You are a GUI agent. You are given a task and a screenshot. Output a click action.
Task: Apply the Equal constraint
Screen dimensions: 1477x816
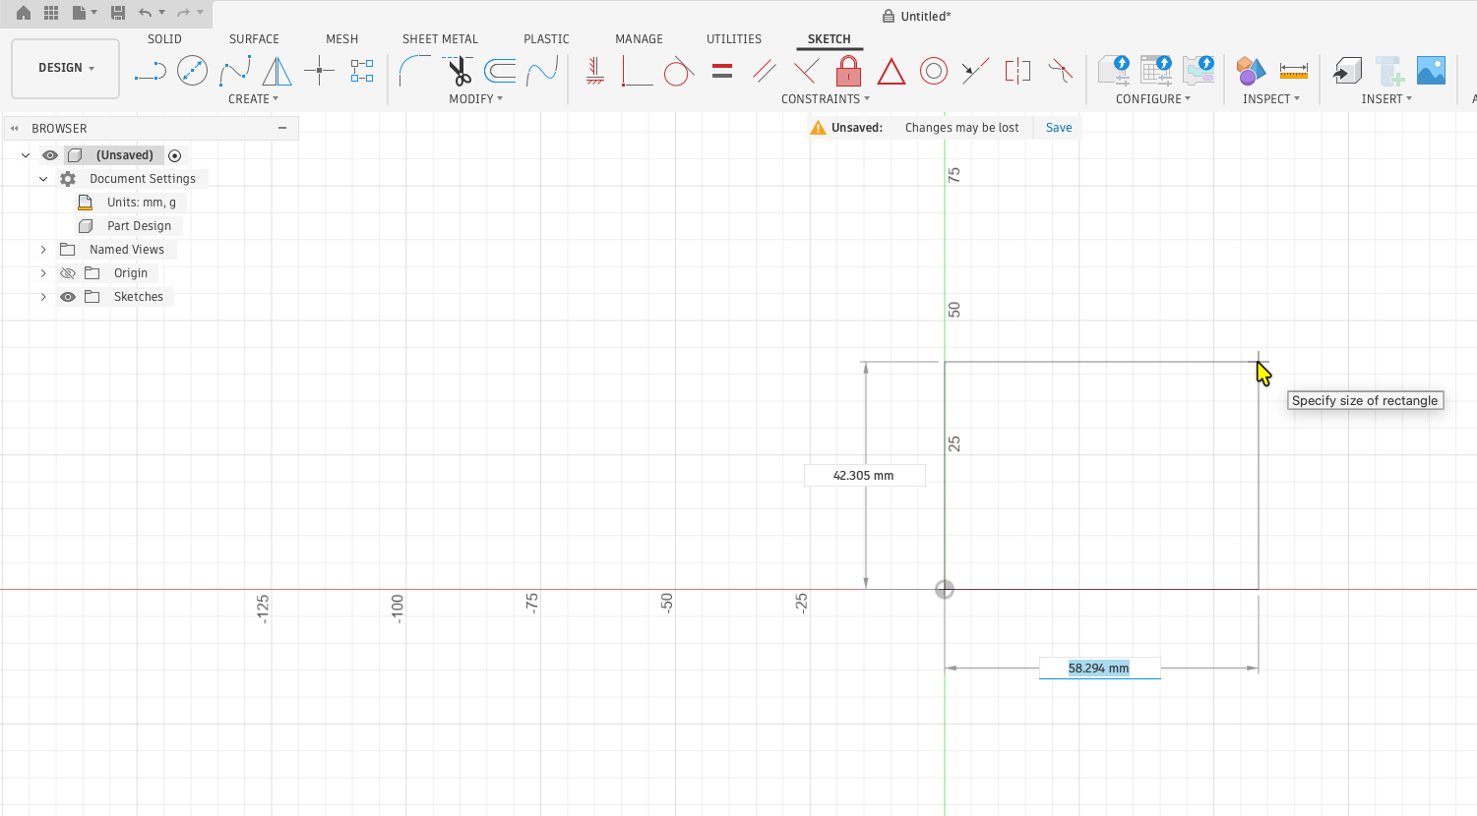tap(722, 71)
